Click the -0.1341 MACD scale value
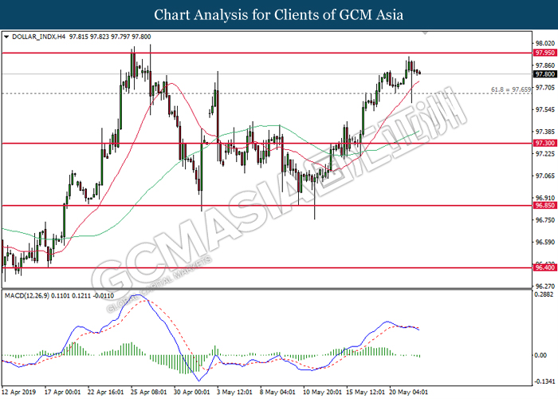 coord(544,381)
